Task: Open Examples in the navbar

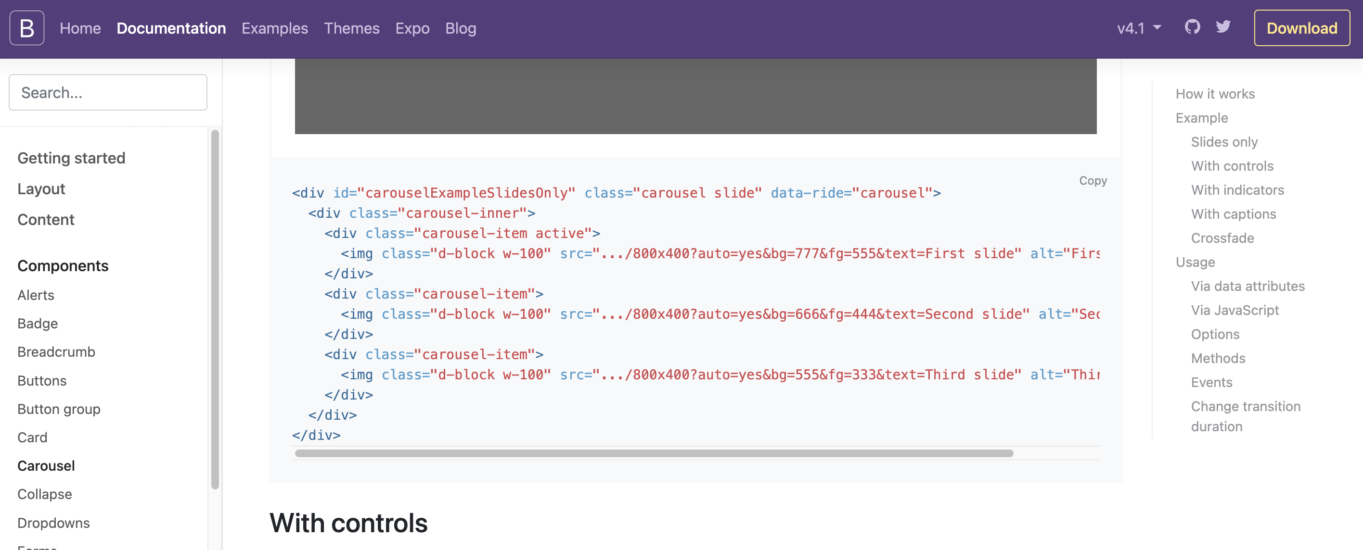Action: click(x=275, y=28)
